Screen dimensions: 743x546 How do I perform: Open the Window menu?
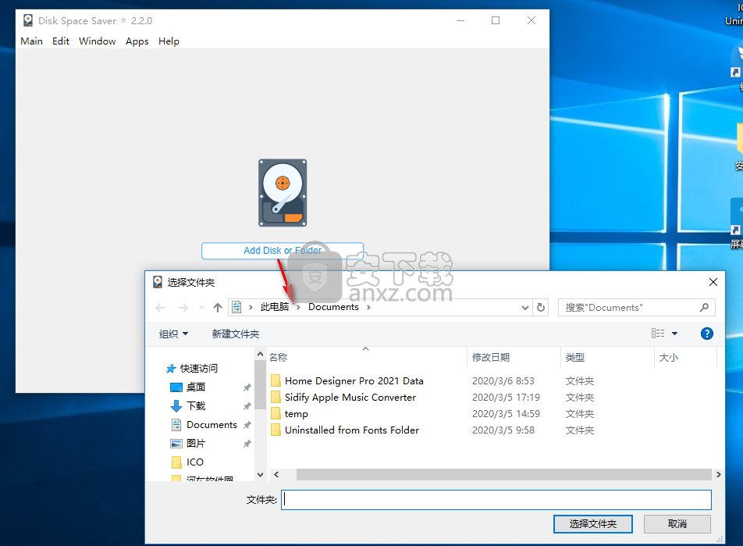[97, 41]
